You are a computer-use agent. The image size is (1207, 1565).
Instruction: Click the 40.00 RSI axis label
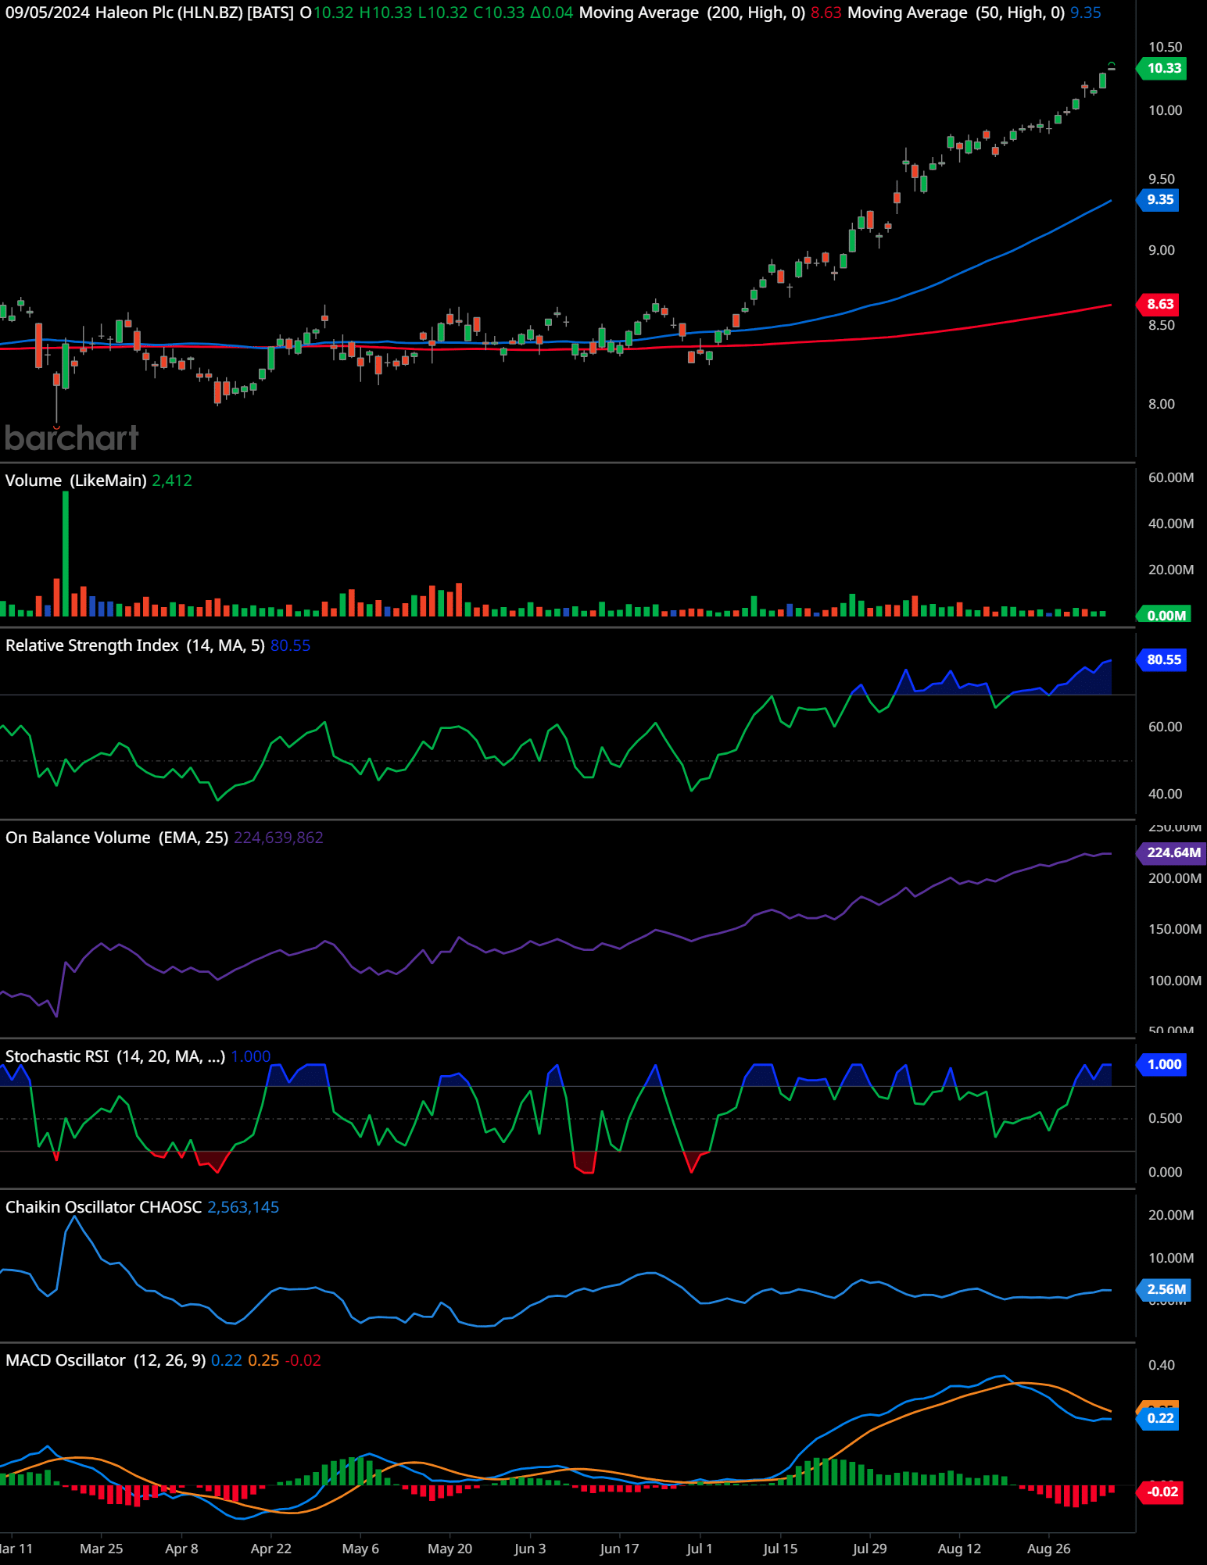(x=1165, y=794)
